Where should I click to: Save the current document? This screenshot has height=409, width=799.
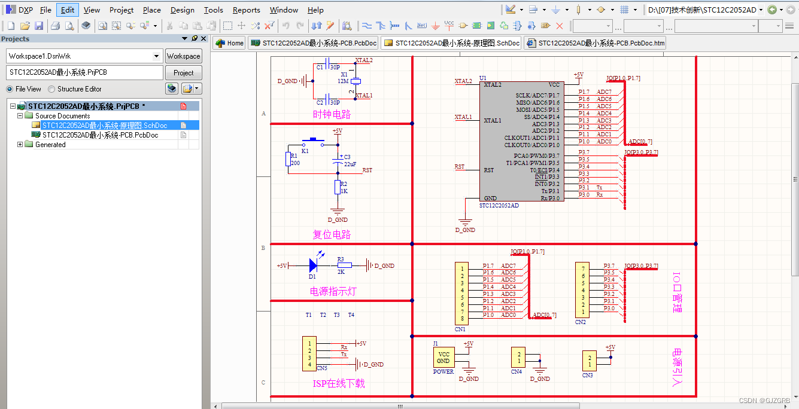pyautogui.click(x=38, y=25)
